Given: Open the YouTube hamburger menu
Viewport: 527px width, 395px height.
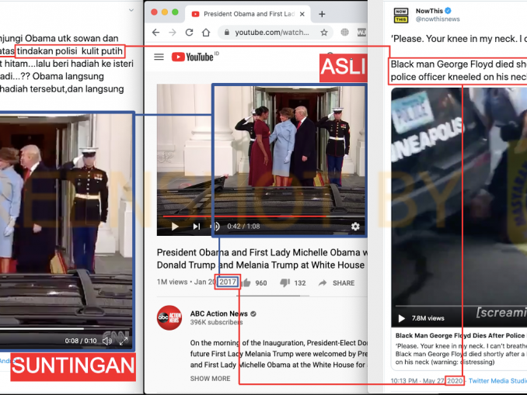Looking at the screenshot, I should point(159,57).
